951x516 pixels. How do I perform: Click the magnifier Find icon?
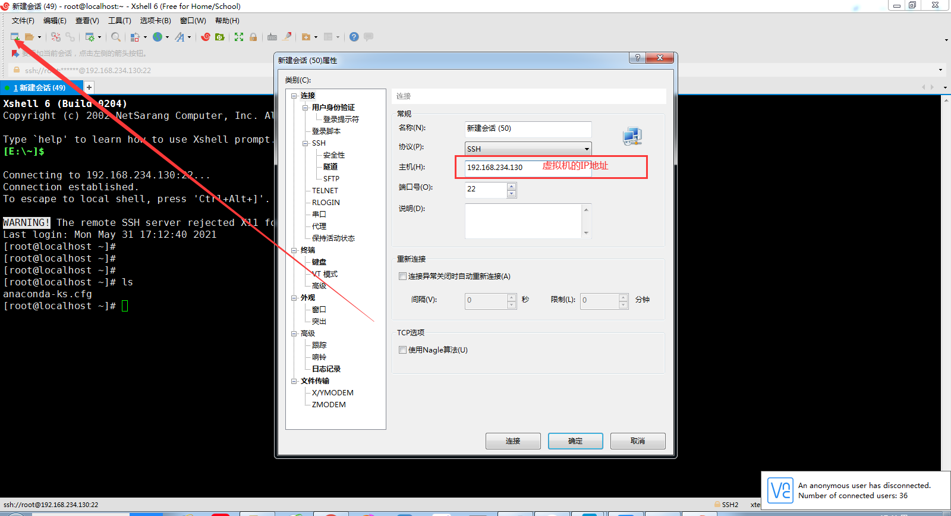click(x=116, y=37)
